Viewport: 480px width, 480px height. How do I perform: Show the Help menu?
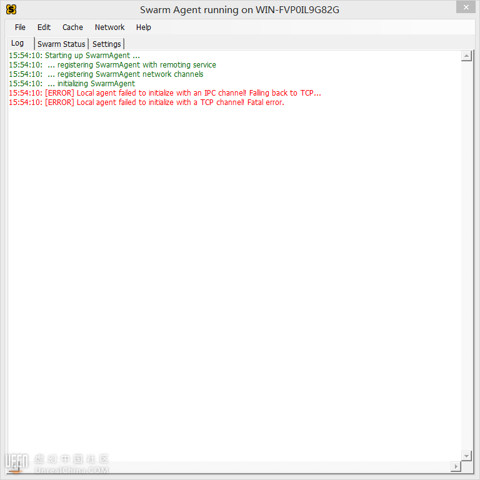pyautogui.click(x=144, y=27)
